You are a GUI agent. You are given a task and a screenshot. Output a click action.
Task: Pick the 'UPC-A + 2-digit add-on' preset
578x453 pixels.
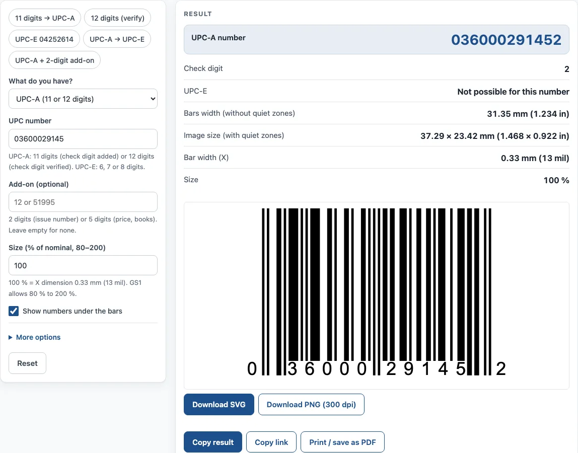point(54,60)
